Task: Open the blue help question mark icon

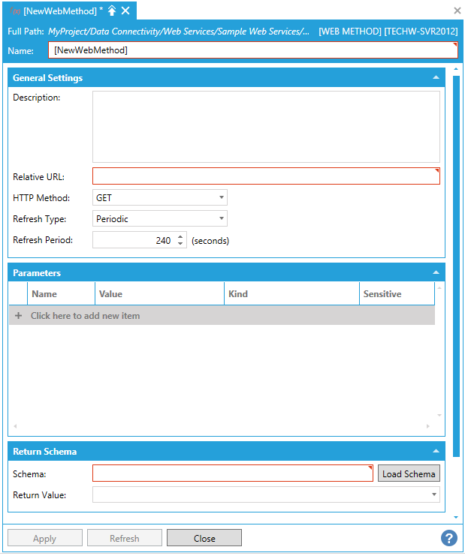Action: click(448, 538)
